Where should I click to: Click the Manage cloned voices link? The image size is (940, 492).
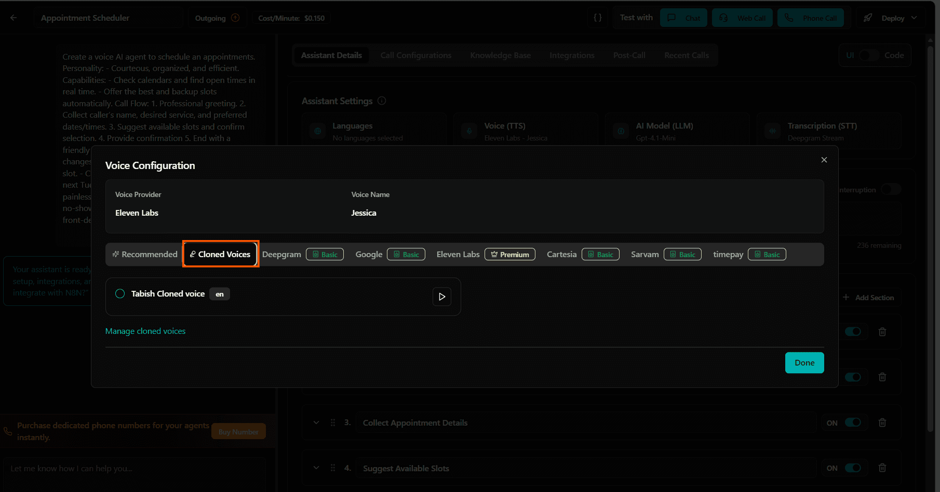pos(145,331)
